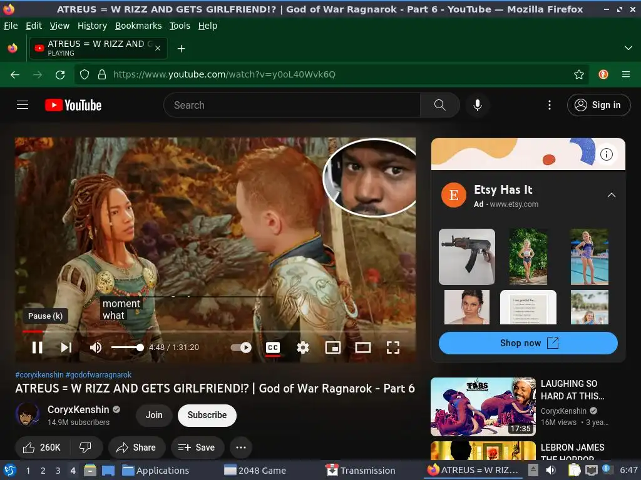The image size is (641, 480).
Task: View site security padlock info
Action: click(x=102, y=75)
